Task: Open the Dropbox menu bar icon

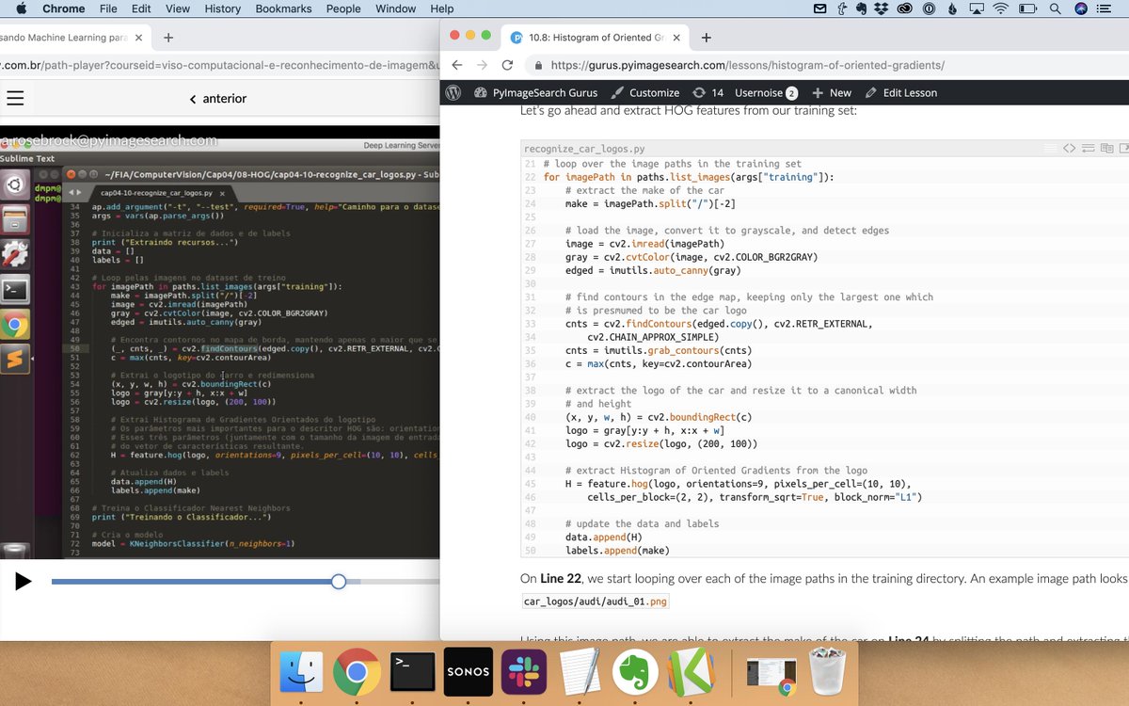Action: (x=882, y=8)
